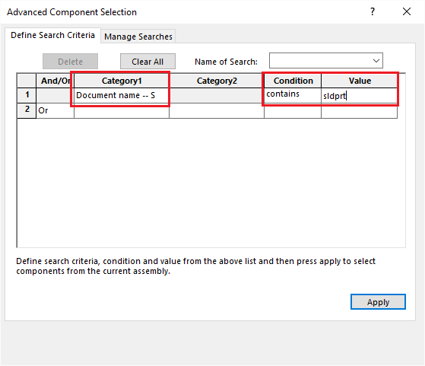Click the sldprt Value field in row 1
Viewport: 425px width, 366px height.
pyautogui.click(x=360, y=96)
